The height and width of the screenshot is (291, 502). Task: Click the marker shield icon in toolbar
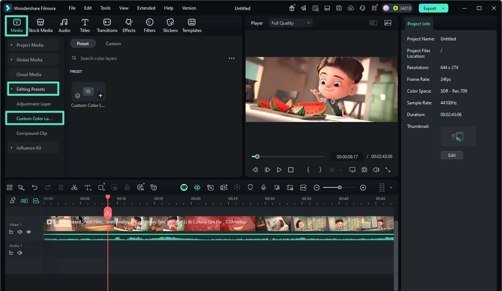pyautogui.click(x=250, y=187)
